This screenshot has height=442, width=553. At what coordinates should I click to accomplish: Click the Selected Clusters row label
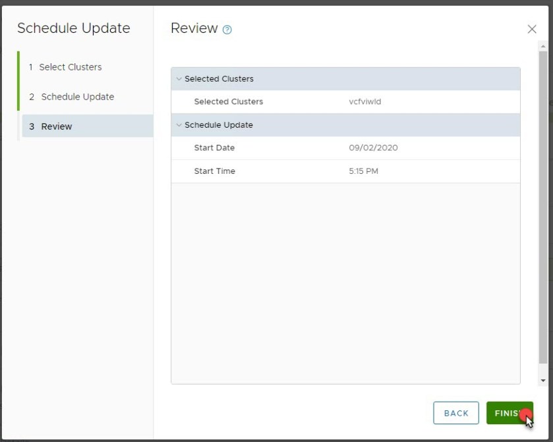(x=228, y=102)
